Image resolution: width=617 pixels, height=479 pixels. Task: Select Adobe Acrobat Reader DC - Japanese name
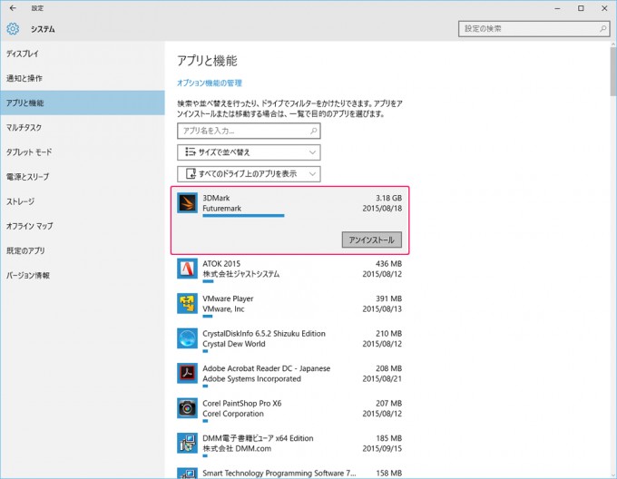click(x=267, y=368)
